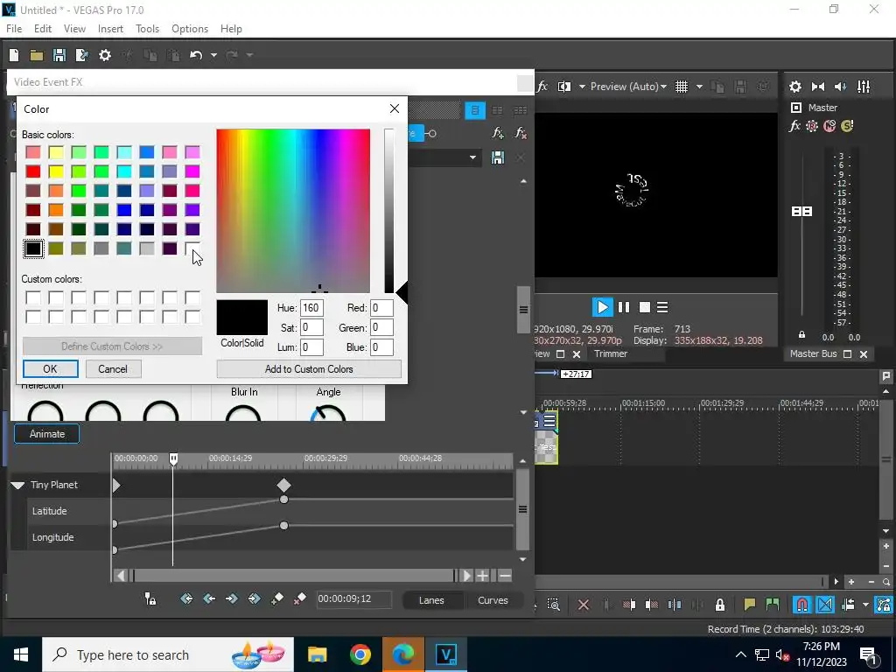Toggle automatic crossfades

[825, 605]
